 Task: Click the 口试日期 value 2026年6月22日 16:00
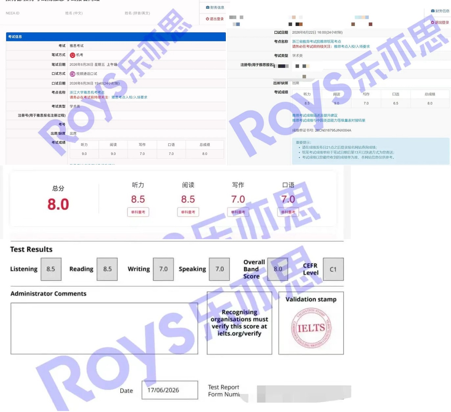tap(317, 32)
